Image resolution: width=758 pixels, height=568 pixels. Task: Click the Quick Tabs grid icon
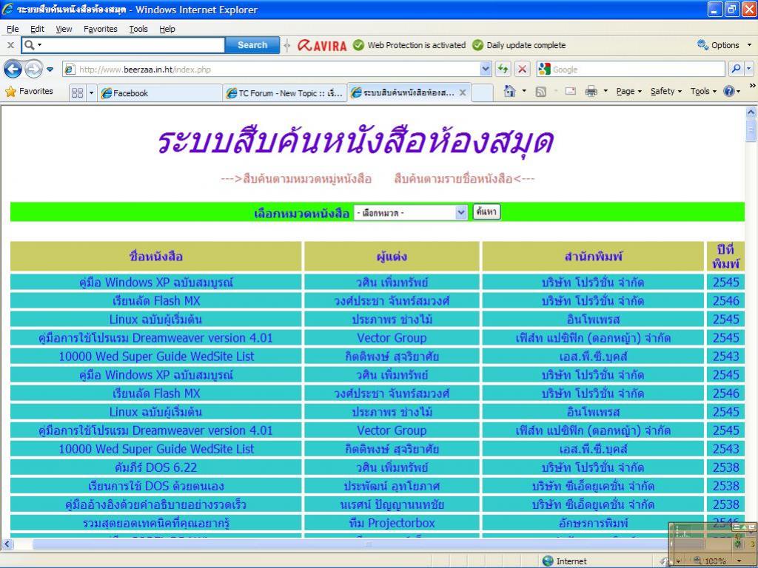pos(77,92)
